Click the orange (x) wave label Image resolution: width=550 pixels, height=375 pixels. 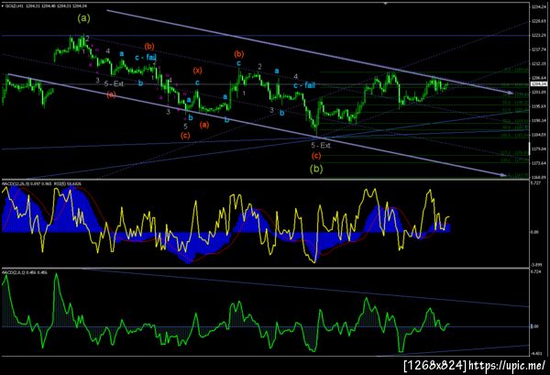coord(197,71)
